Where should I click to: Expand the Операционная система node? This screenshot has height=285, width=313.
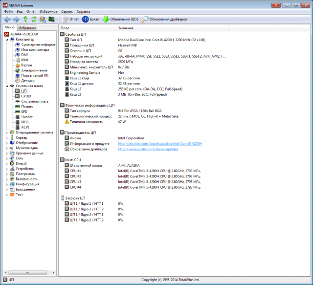(x=7, y=132)
